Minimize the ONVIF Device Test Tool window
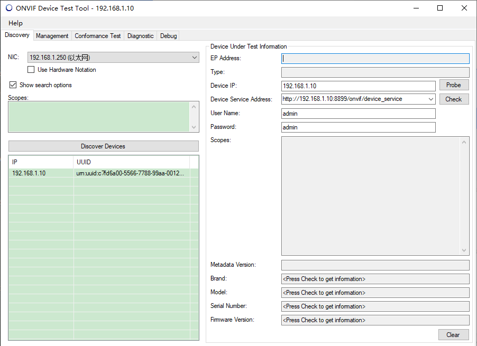This screenshot has width=477, height=346. tap(416, 8)
